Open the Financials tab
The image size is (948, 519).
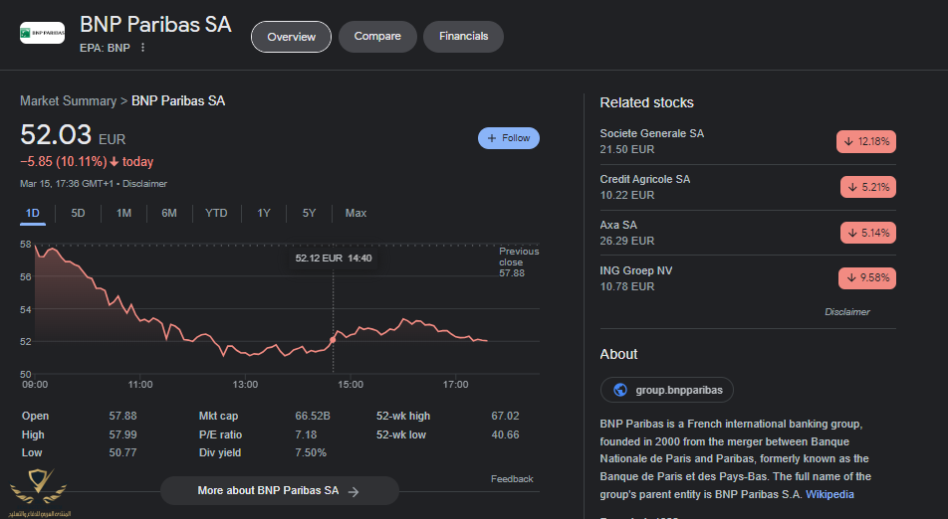coord(463,36)
